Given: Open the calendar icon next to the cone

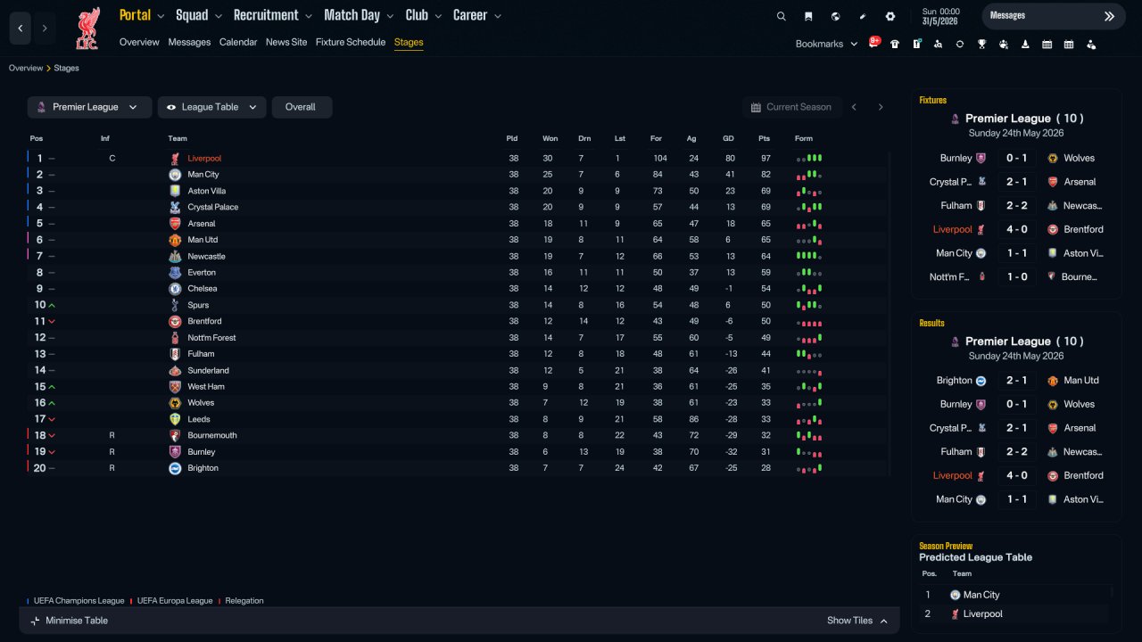Looking at the screenshot, I should click(1047, 44).
